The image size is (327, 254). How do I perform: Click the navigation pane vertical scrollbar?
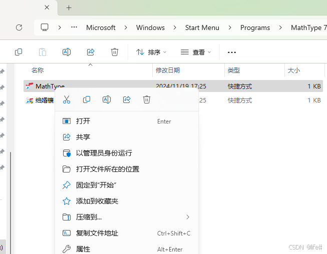(10, 203)
